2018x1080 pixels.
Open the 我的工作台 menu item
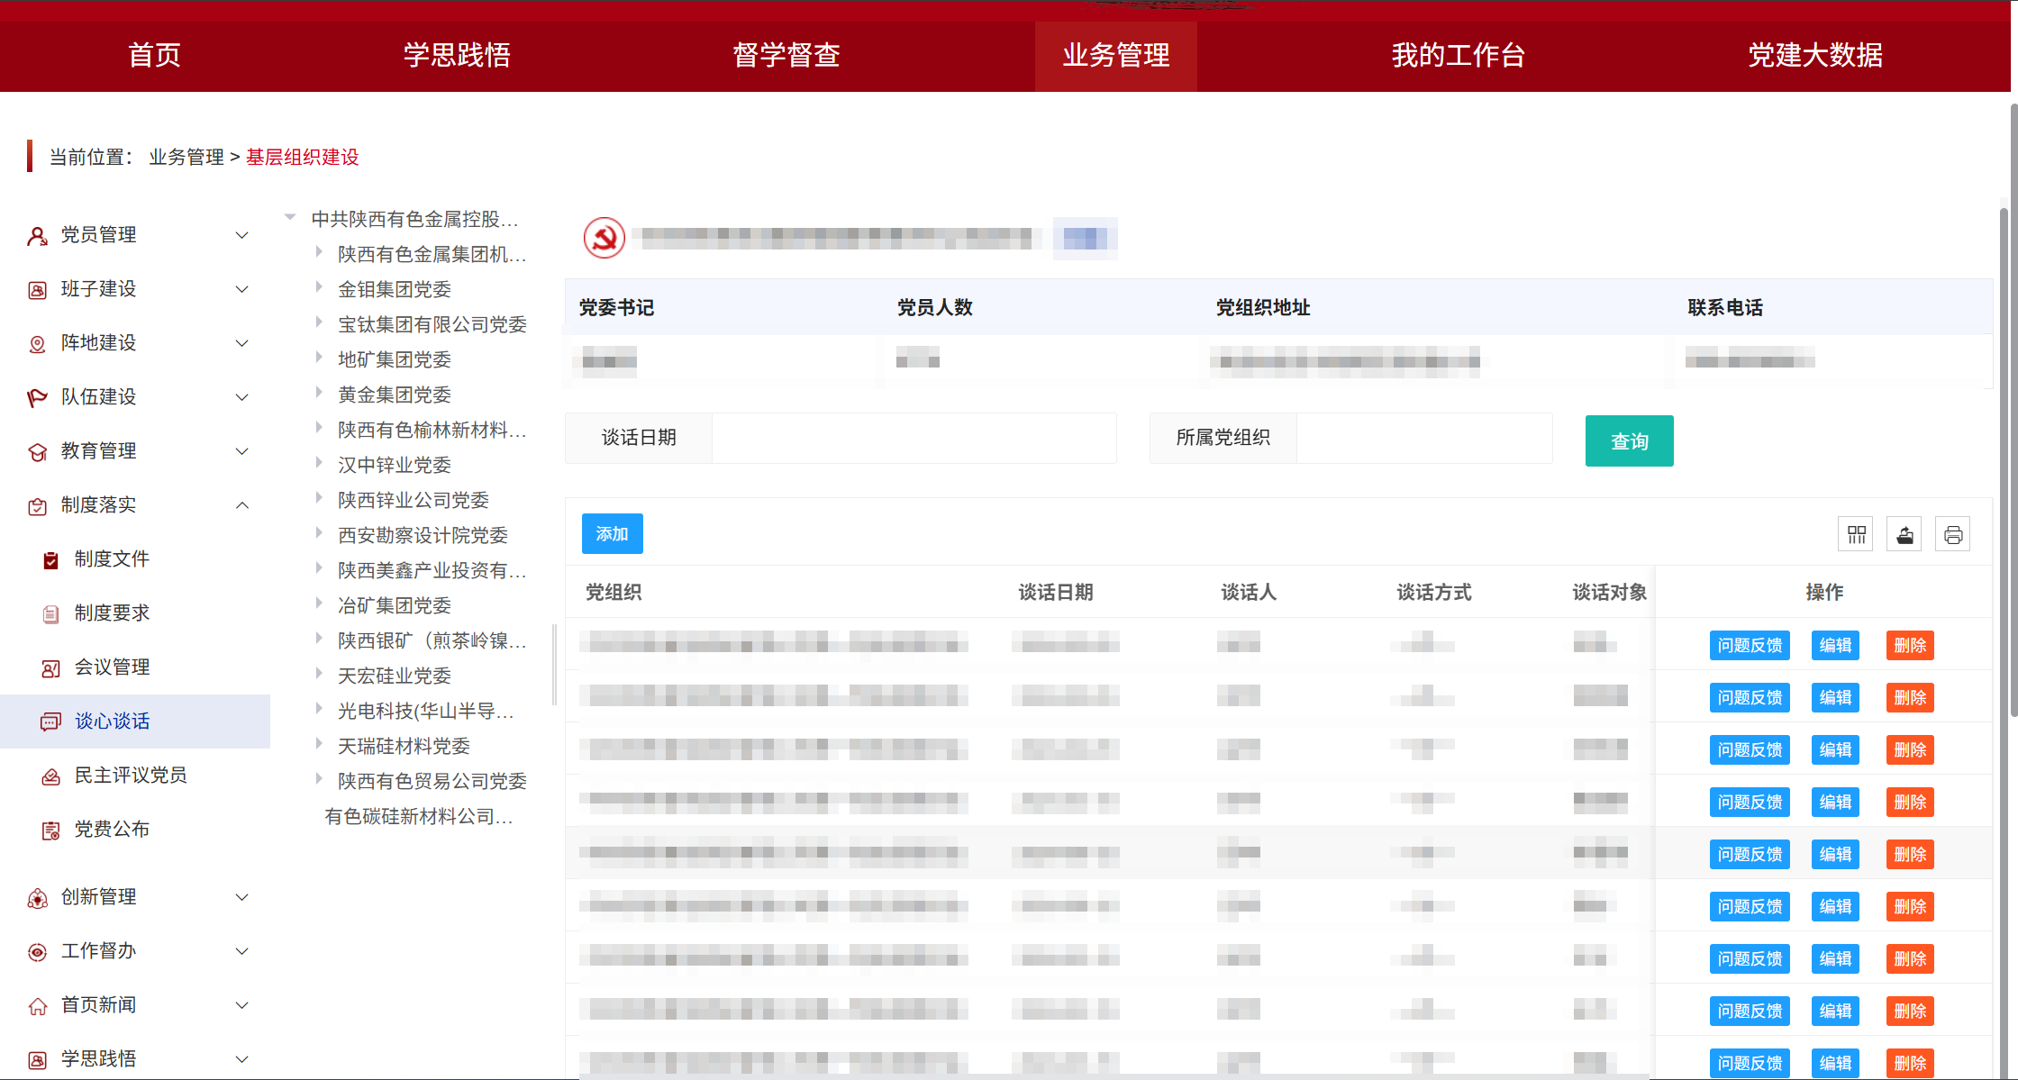coord(1458,56)
